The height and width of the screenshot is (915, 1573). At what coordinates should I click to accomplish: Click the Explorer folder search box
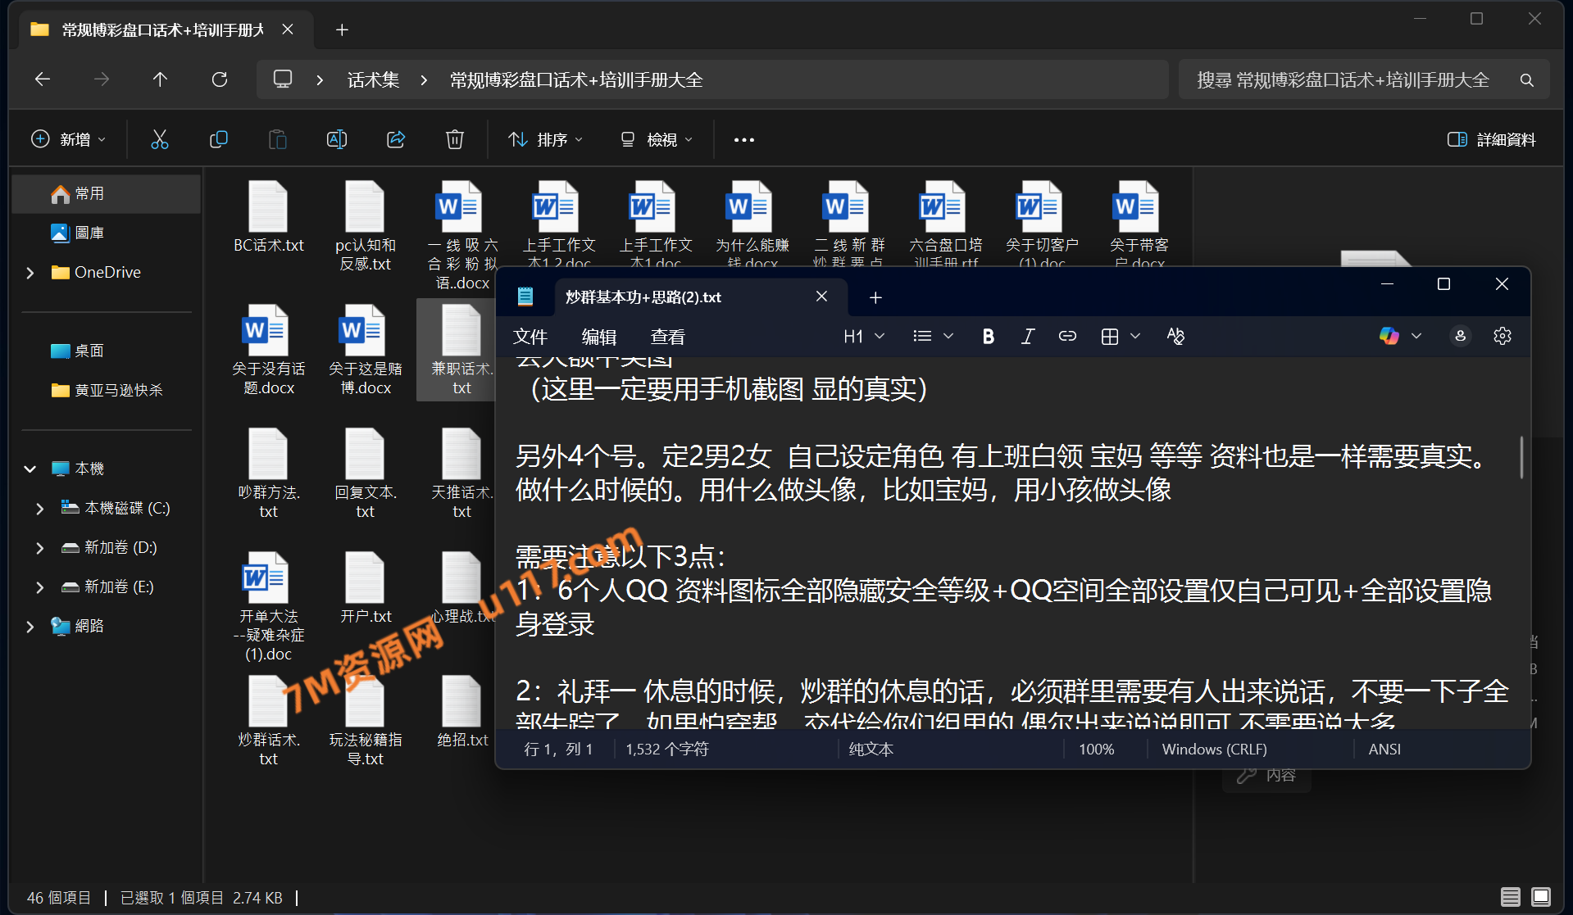[1344, 79]
